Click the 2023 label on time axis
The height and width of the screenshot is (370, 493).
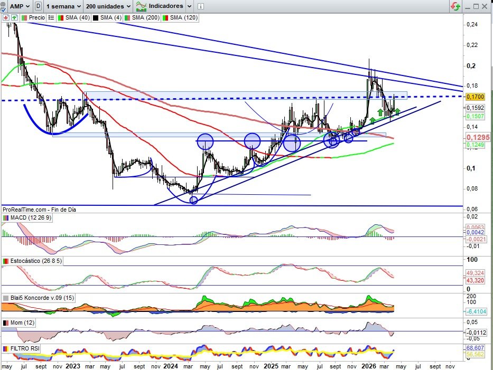pyautogui.click(x=72, y=366)
